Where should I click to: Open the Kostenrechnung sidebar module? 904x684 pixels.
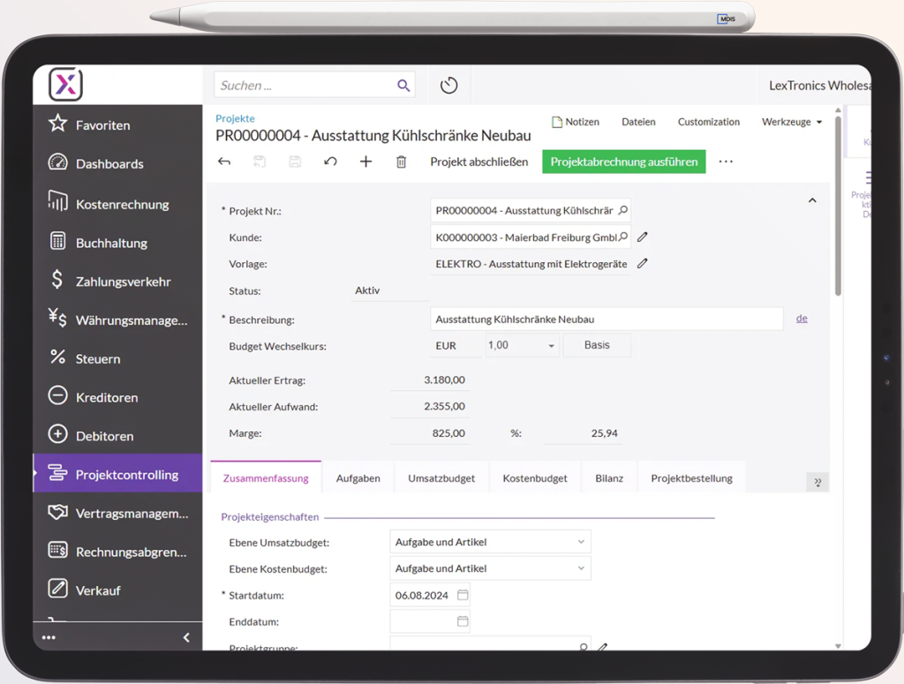[122, 204]
